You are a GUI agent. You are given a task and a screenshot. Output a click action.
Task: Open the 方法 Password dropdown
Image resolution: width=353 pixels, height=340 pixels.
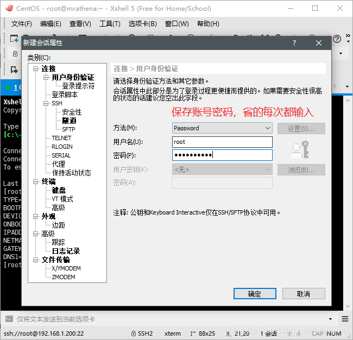[x=222, y=128]
